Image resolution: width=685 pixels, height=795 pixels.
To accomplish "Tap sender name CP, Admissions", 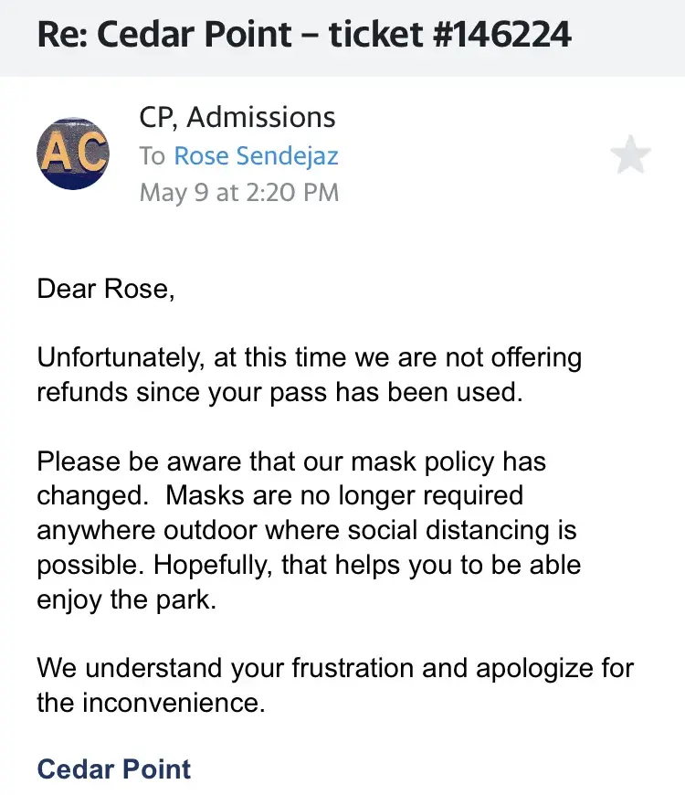I will coord(237,117).
